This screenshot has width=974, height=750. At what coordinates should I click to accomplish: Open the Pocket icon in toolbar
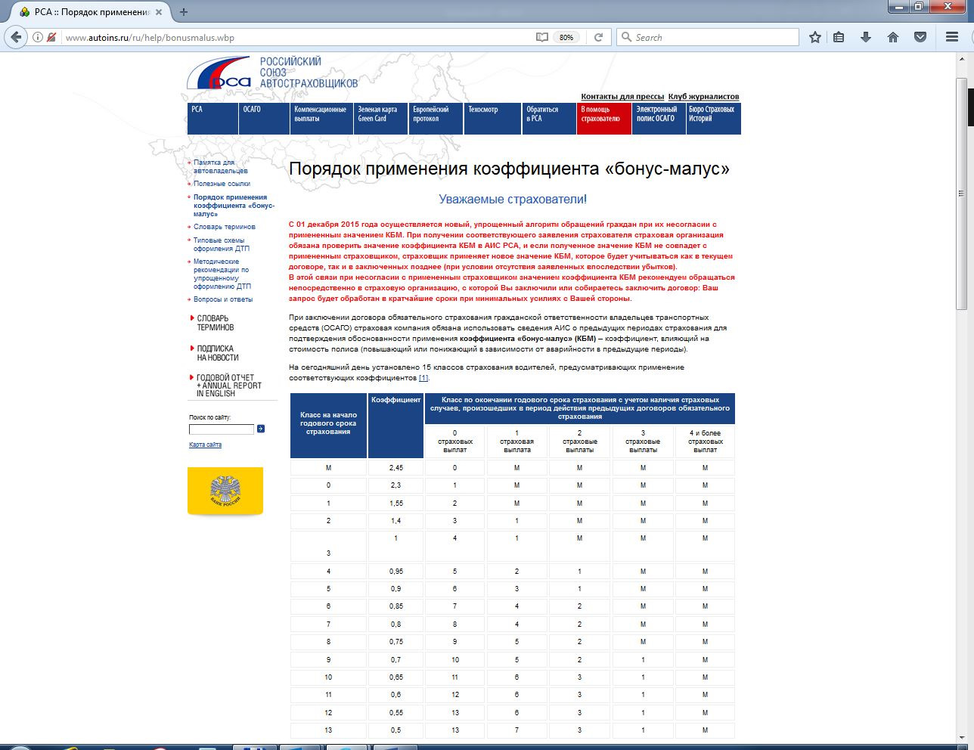pos(920,37)
